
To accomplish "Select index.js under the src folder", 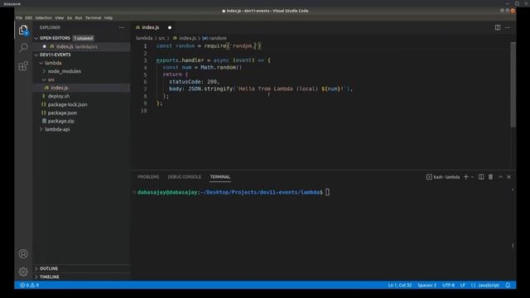I will pyautogui.click(x=82, y=88).
